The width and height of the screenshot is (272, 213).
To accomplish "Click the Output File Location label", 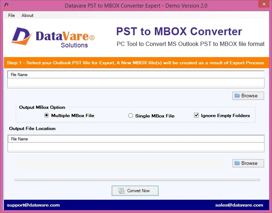I will pyautogui.click(x=32, y=129).
